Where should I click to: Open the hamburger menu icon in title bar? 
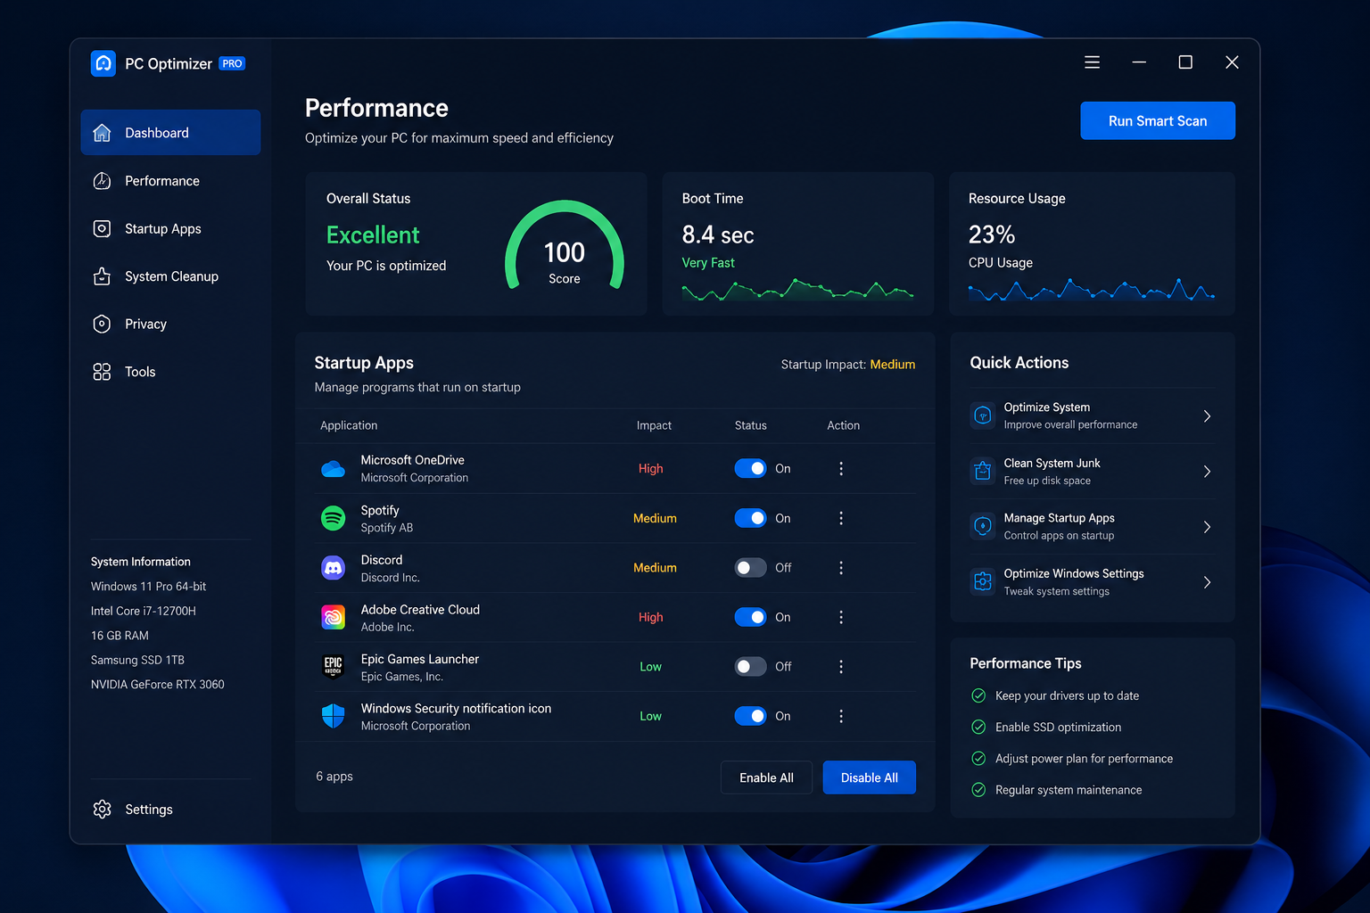coord(1092,62)
